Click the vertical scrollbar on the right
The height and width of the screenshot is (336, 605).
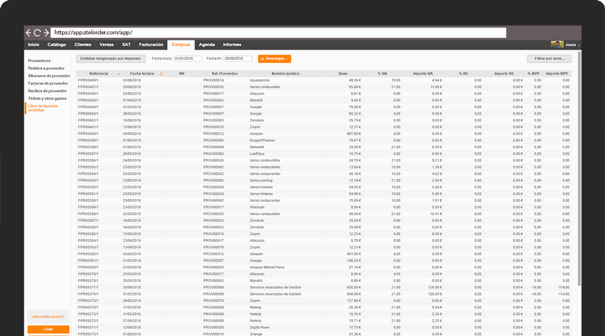click(579, 168)
